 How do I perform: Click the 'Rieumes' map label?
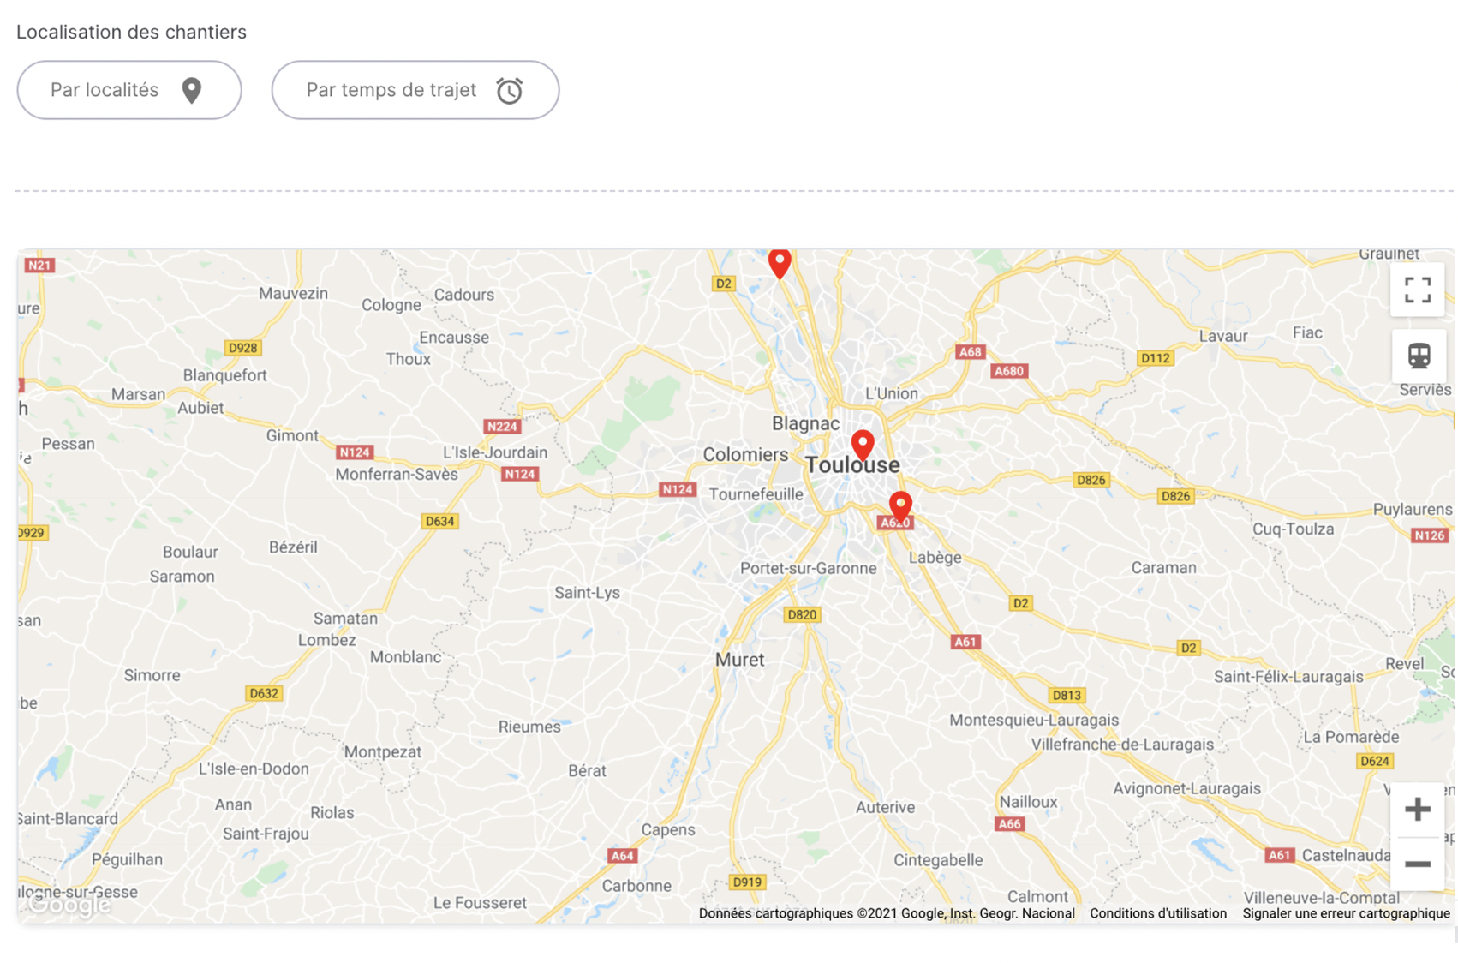(x=529, y=727)
